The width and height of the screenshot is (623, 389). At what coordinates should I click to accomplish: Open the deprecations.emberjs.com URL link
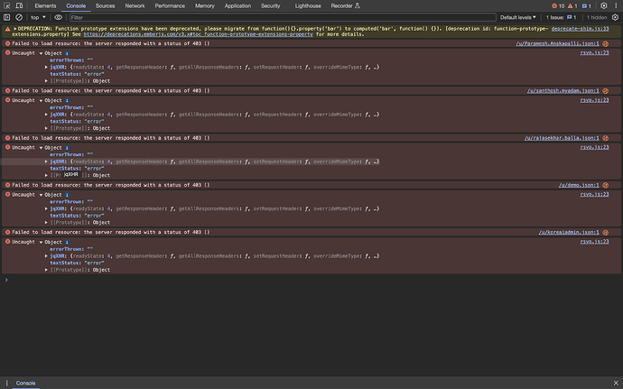(199, 34)
